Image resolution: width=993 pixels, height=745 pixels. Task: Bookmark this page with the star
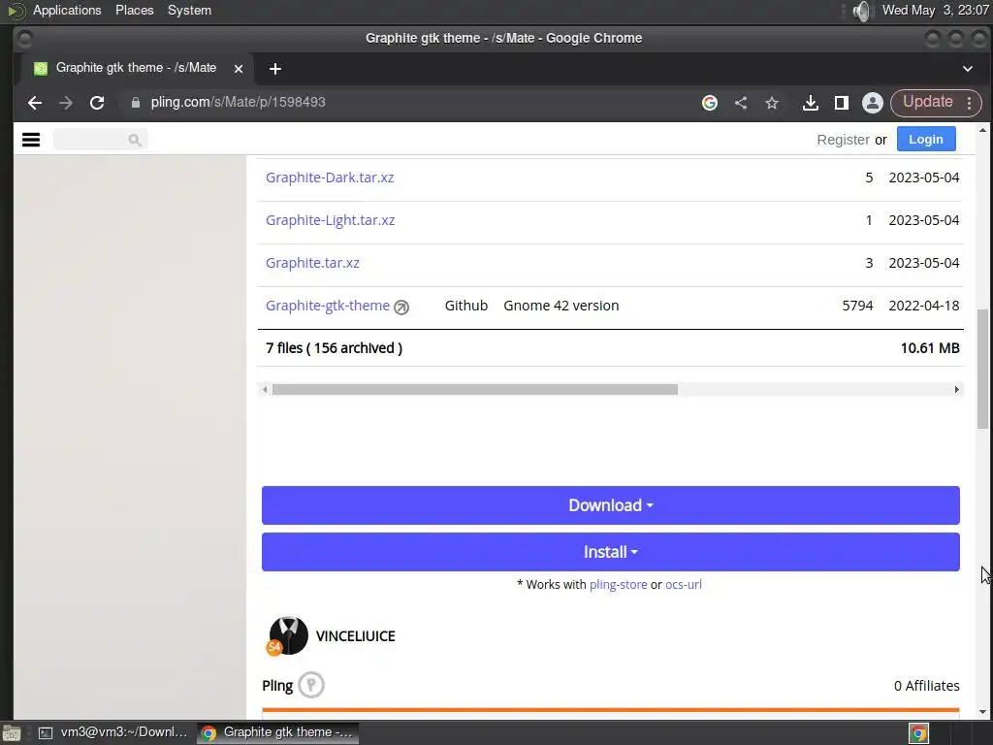tap(771, 103)
